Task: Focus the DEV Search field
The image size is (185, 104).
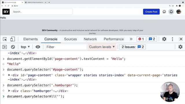Action: click(x=42, y=12)
